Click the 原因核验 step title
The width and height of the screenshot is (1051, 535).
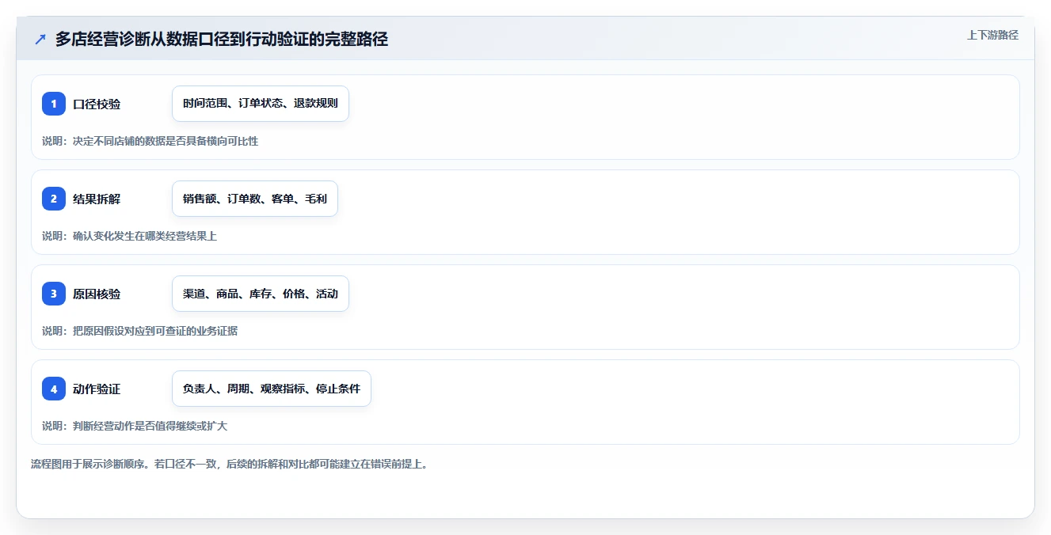coord(97,294)
